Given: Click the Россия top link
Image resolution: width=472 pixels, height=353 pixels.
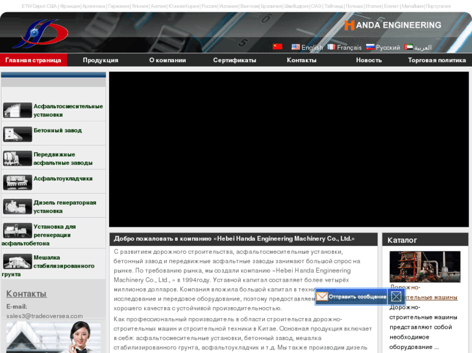Looking at the screenshot, I should [x=209, y=6].
